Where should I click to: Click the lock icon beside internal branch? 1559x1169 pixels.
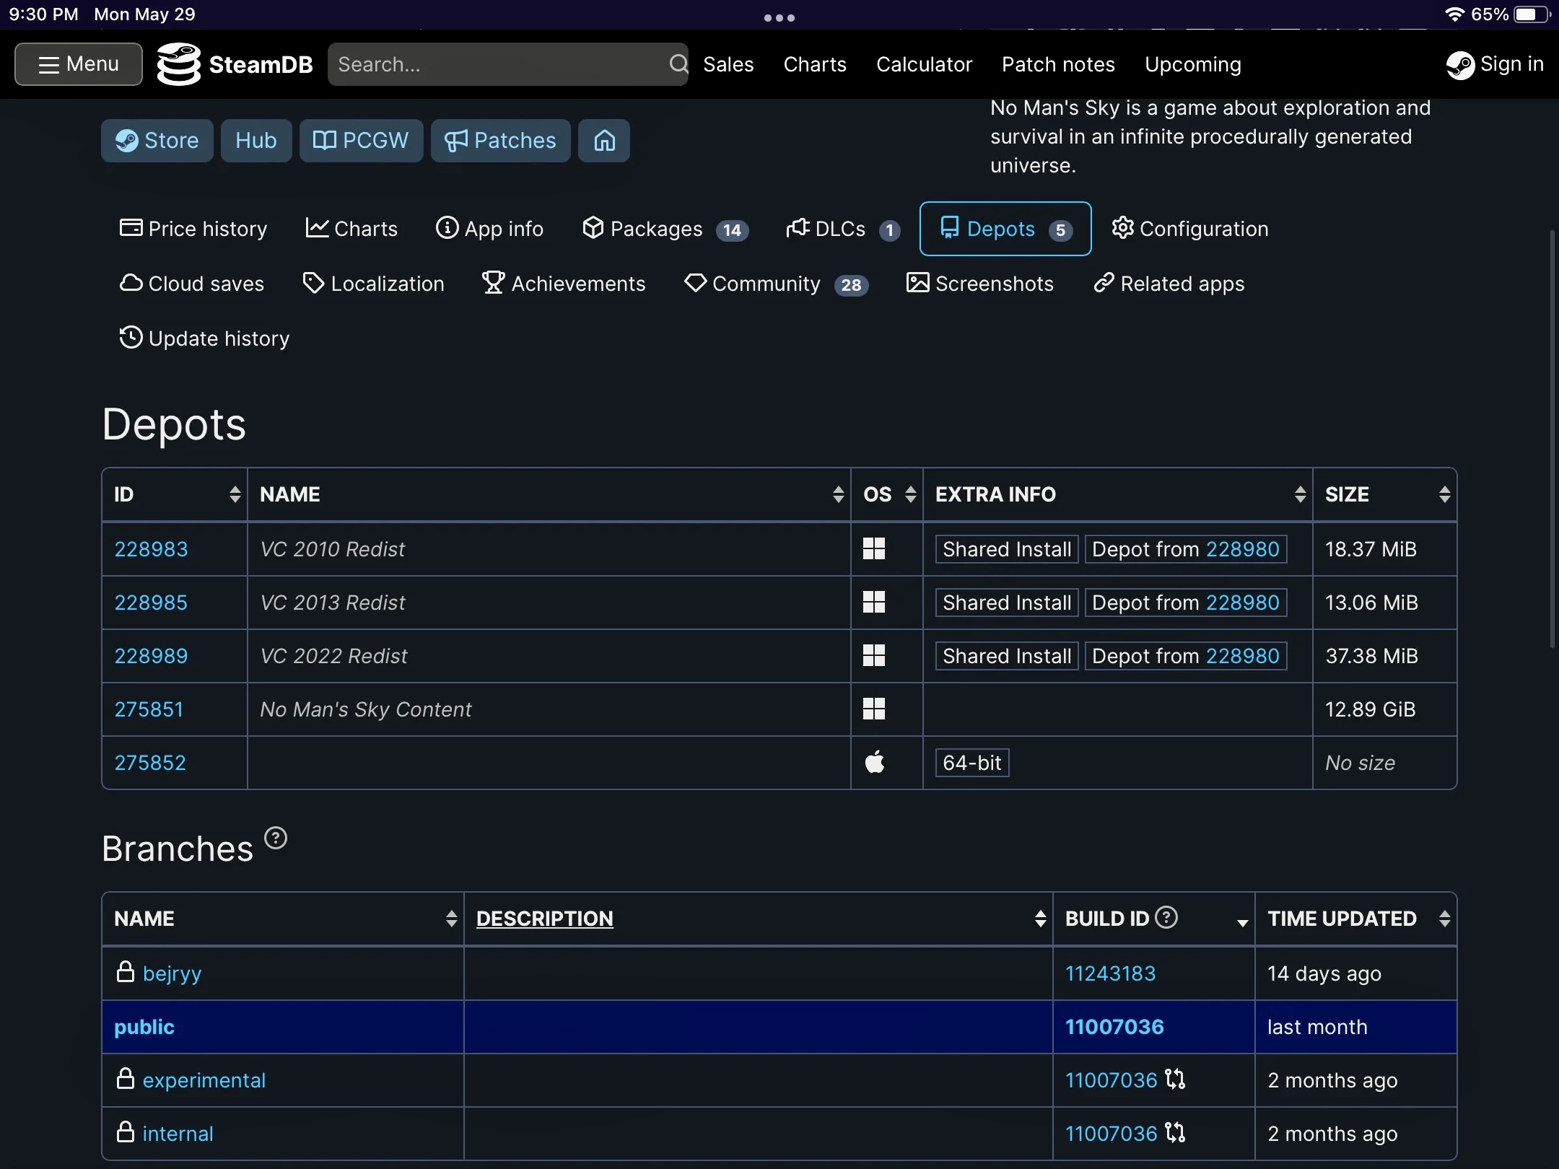coord(126,1131)
